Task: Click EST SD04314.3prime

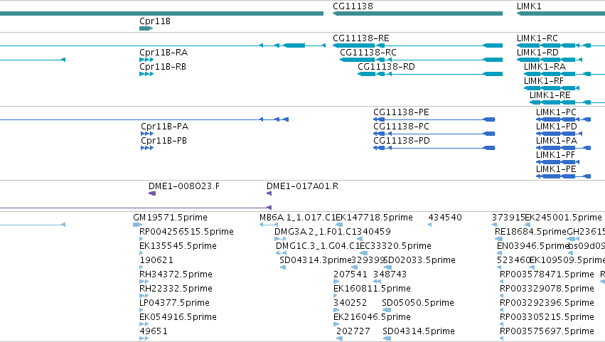Action: point(315,260)
